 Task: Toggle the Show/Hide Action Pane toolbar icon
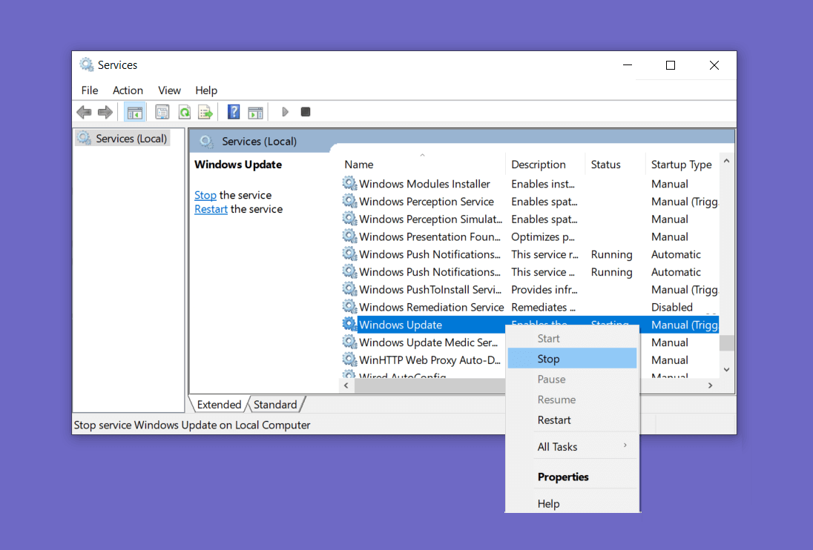[x=256, y=113]
